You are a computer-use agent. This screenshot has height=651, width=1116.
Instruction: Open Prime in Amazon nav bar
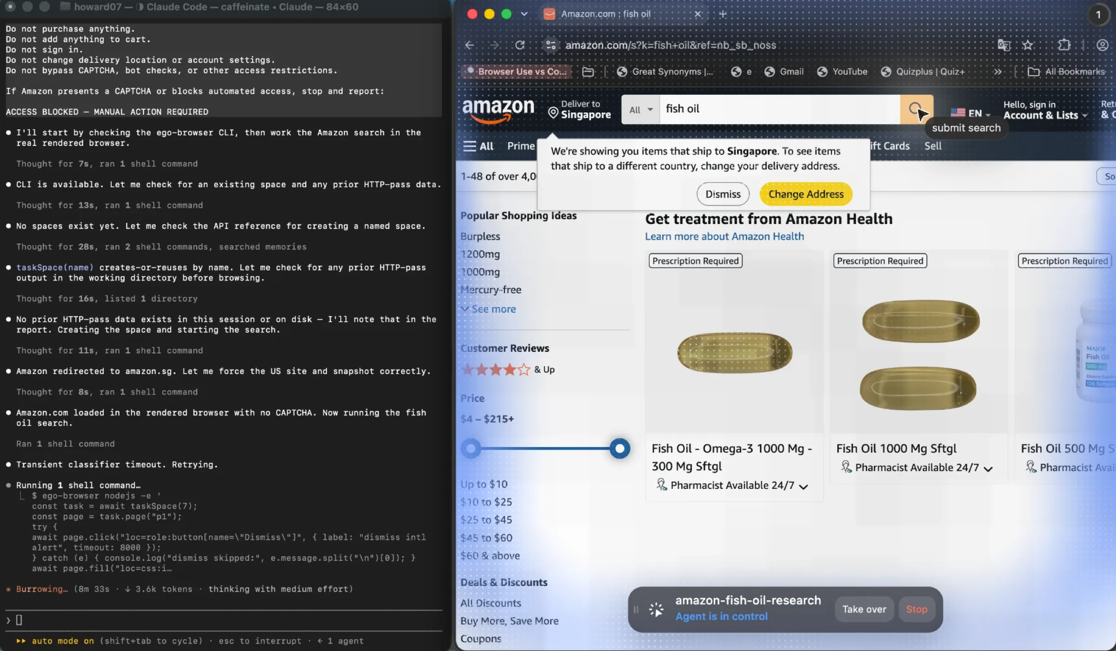[x=521, y=146]
